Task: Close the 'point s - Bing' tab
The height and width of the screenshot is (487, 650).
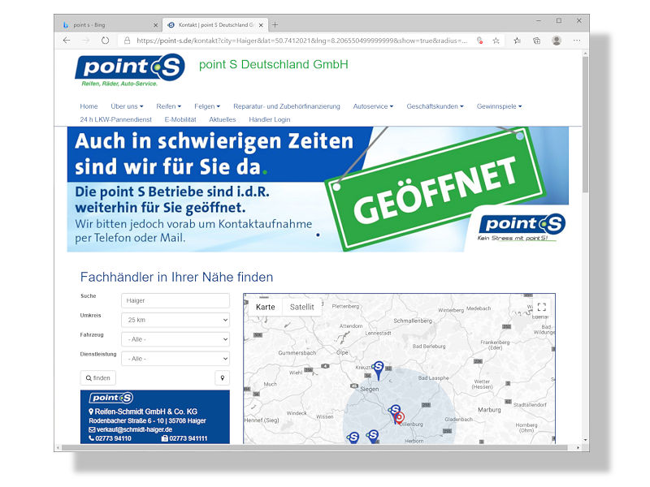Action: click(x=155, y=25)
